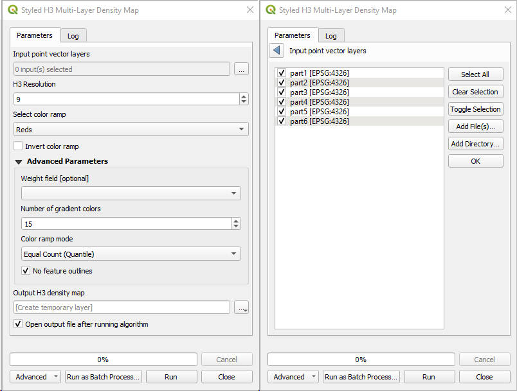Click the 0 input(s) selected field
This screenshot has height=391, width=517.
click(x=122, y=69)
